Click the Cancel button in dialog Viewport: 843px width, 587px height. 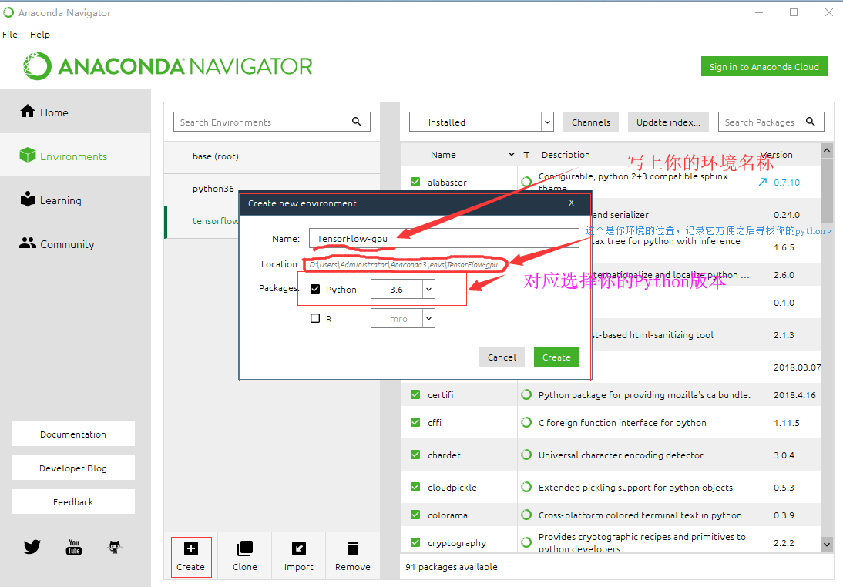coord(502,357)
